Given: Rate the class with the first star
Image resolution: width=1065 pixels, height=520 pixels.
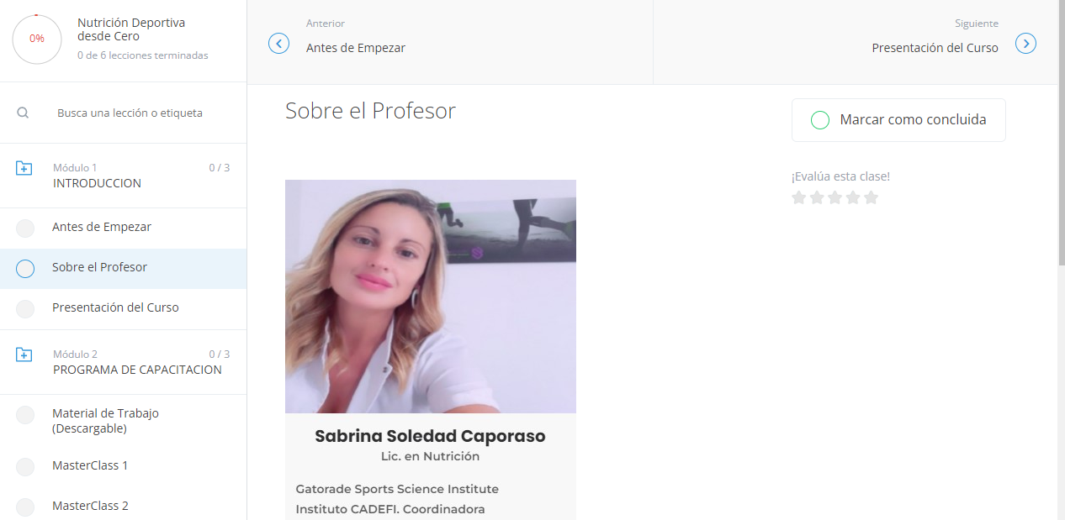Looking at the screenshot, I should click(799, 197).
